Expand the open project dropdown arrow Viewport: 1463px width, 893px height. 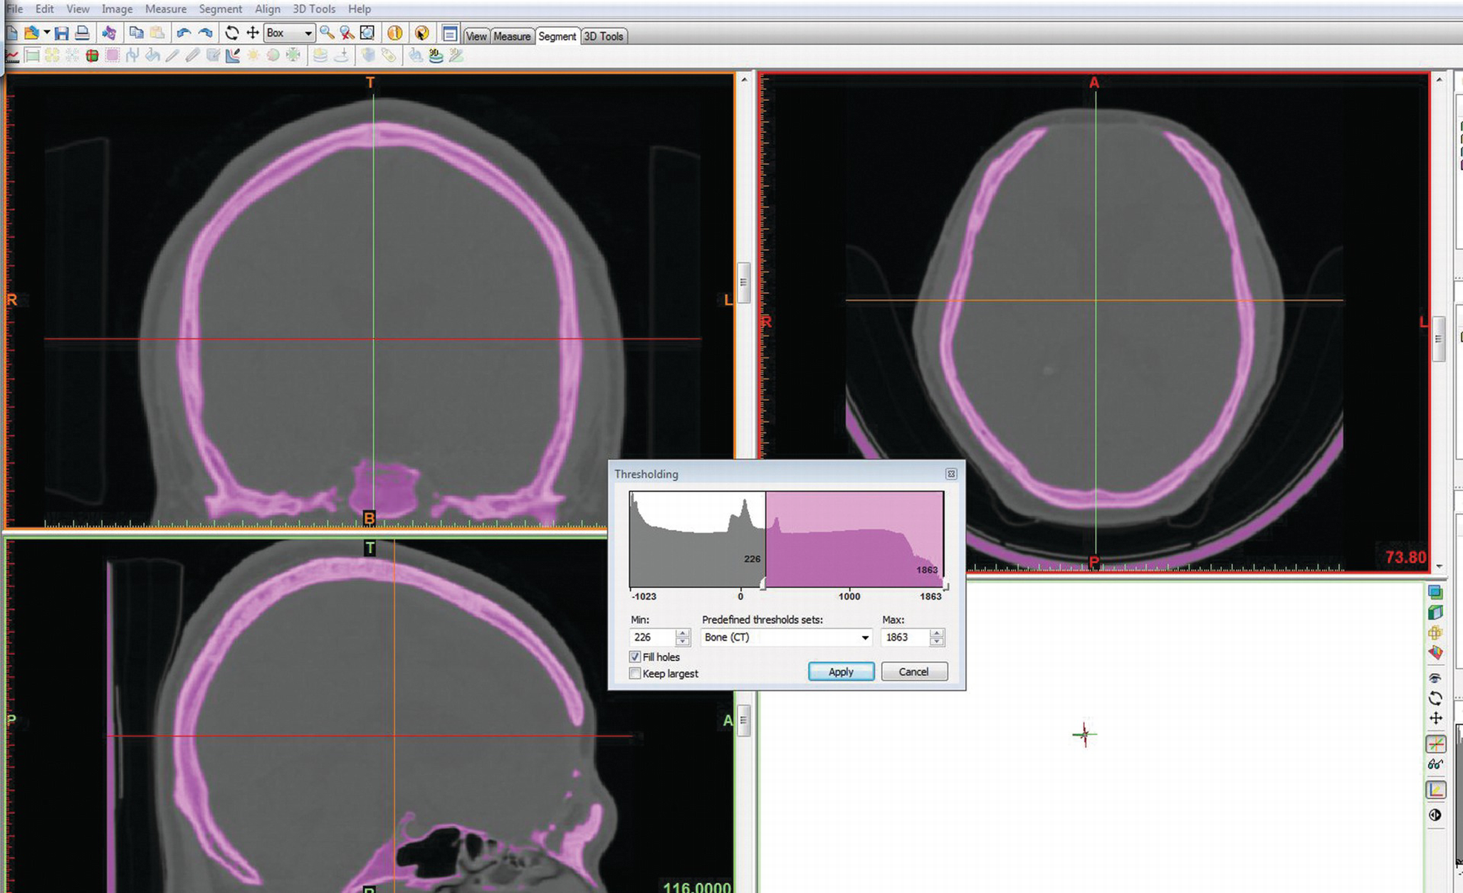click(46, 33)
